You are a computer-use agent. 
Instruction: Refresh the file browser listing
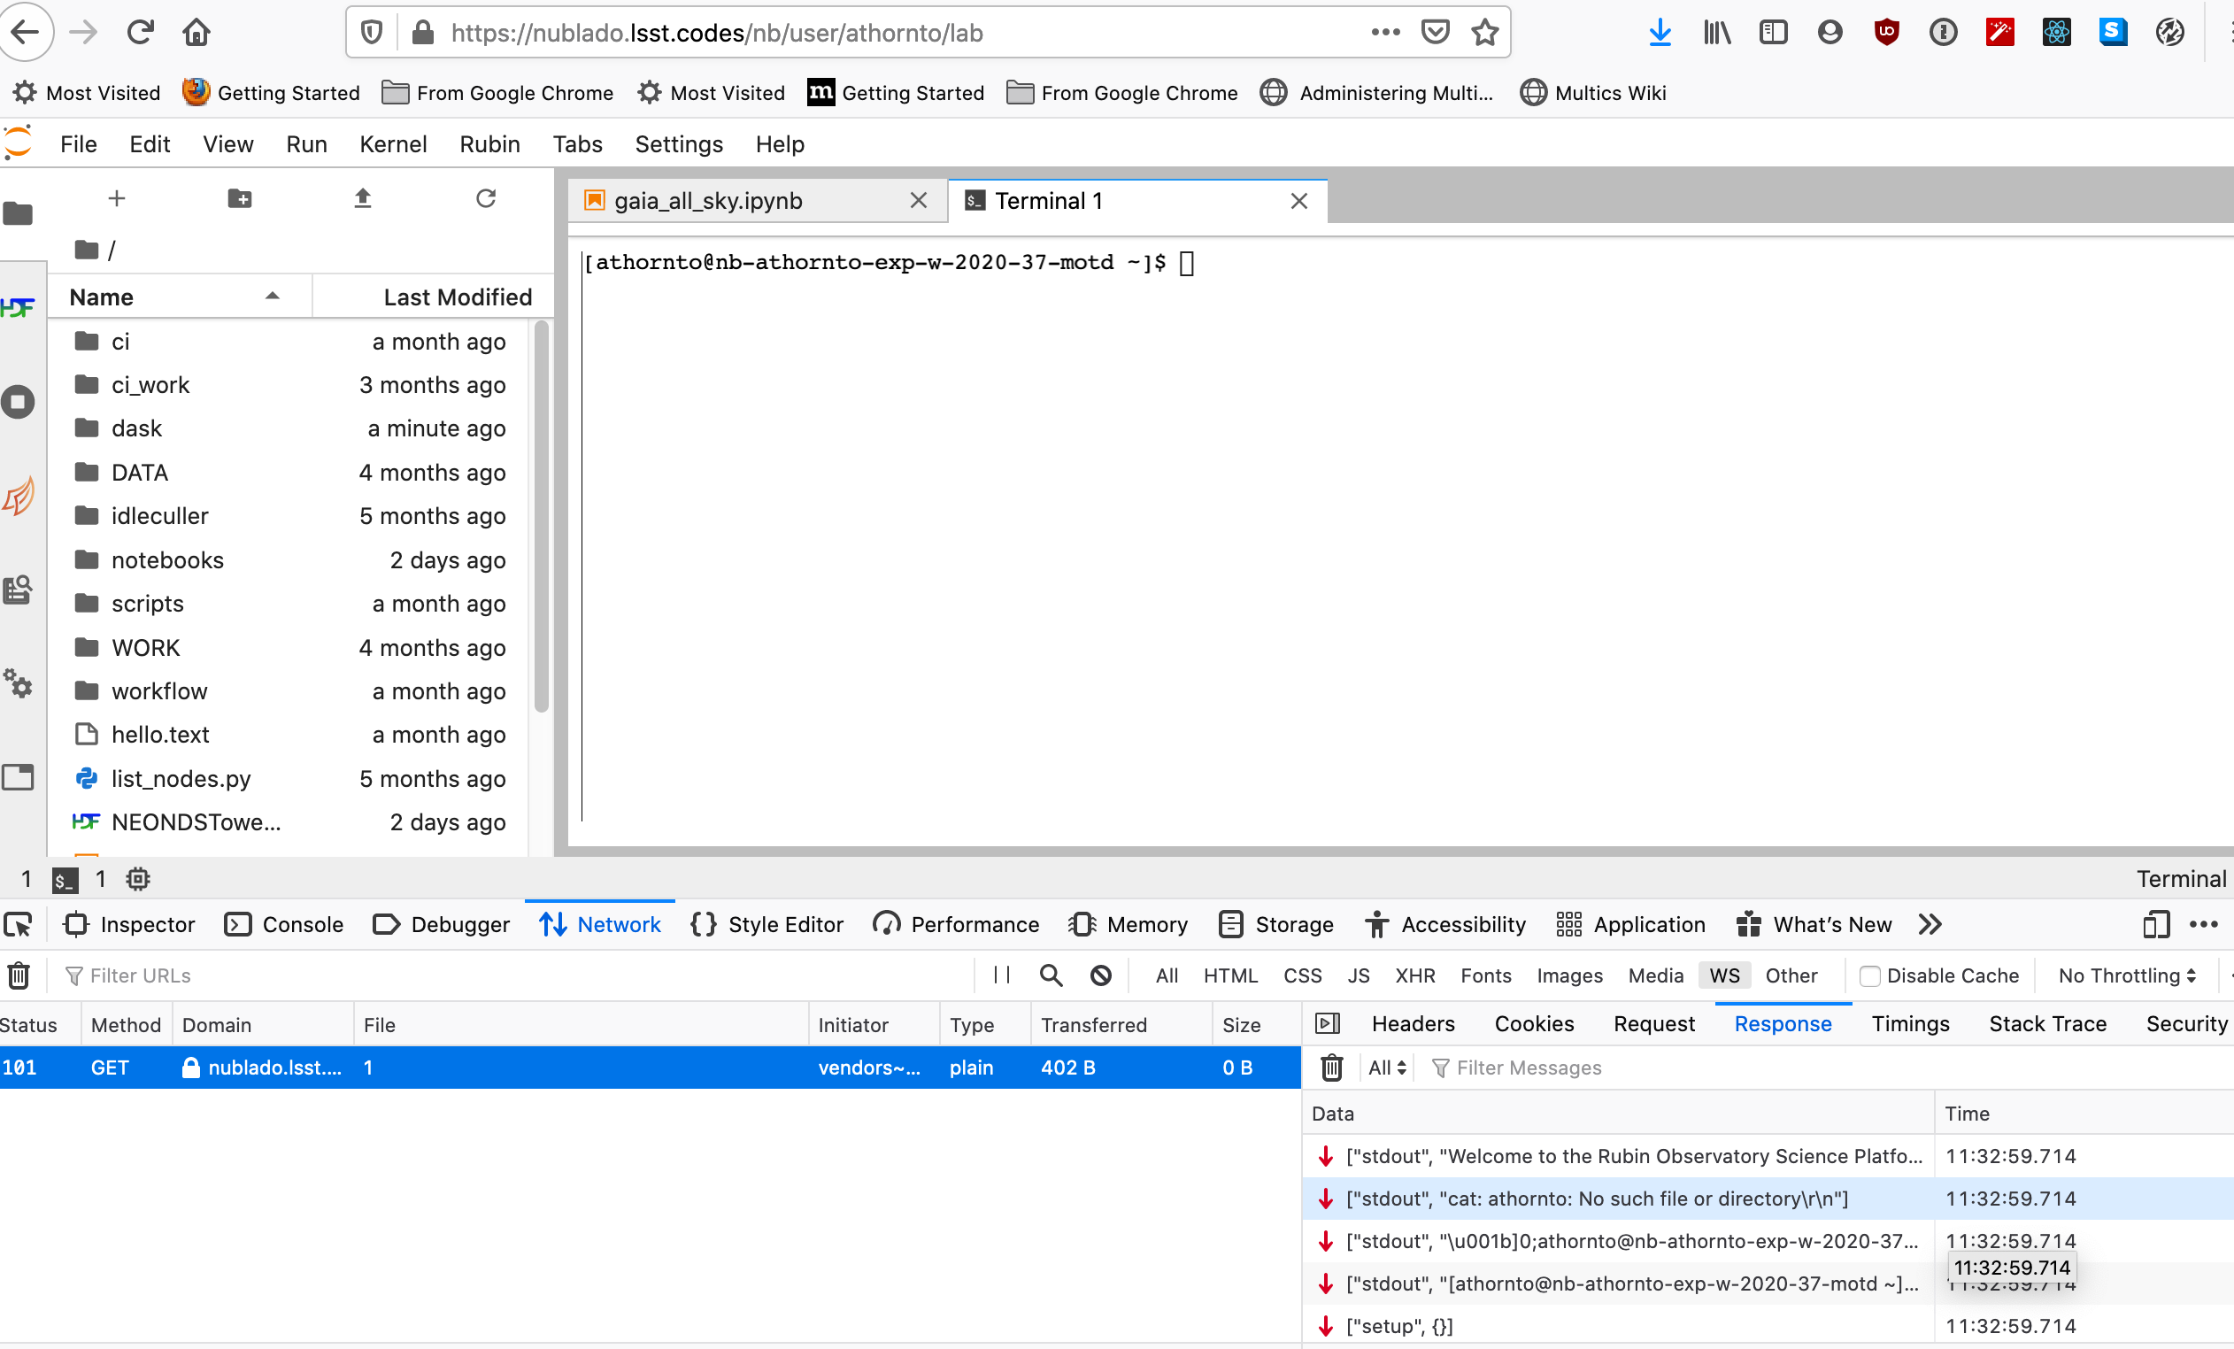point(486,198)
